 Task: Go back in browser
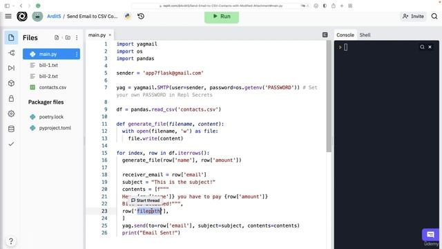coord(21,6)
